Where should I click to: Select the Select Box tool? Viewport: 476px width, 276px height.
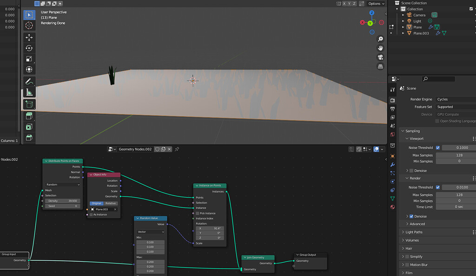29,15
